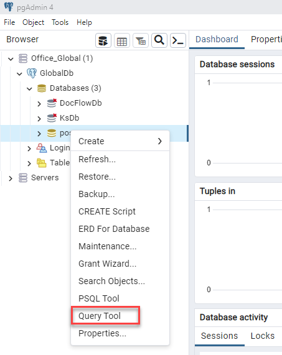
Task: Click the pgAdmin elephant logo
Action: [x=9, y=7]
